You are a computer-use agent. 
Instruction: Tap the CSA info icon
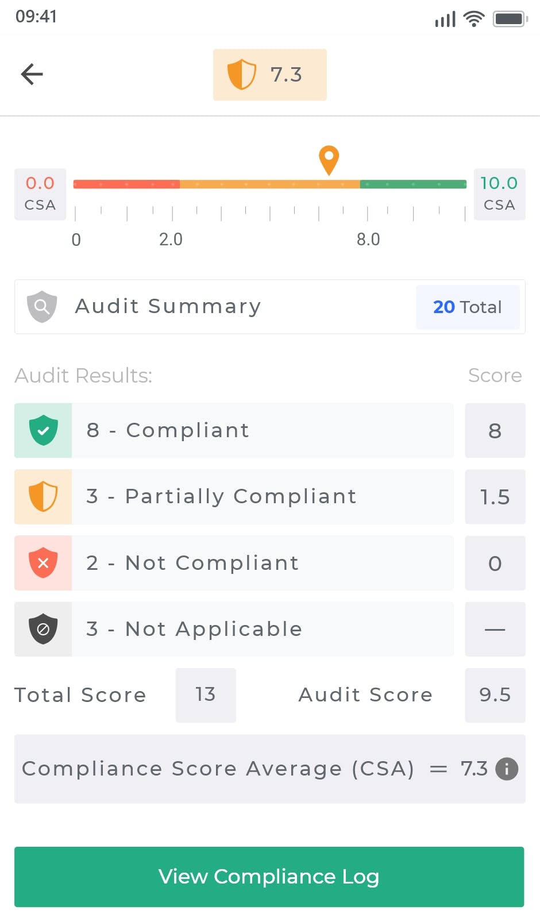click(x=507, y=769)
